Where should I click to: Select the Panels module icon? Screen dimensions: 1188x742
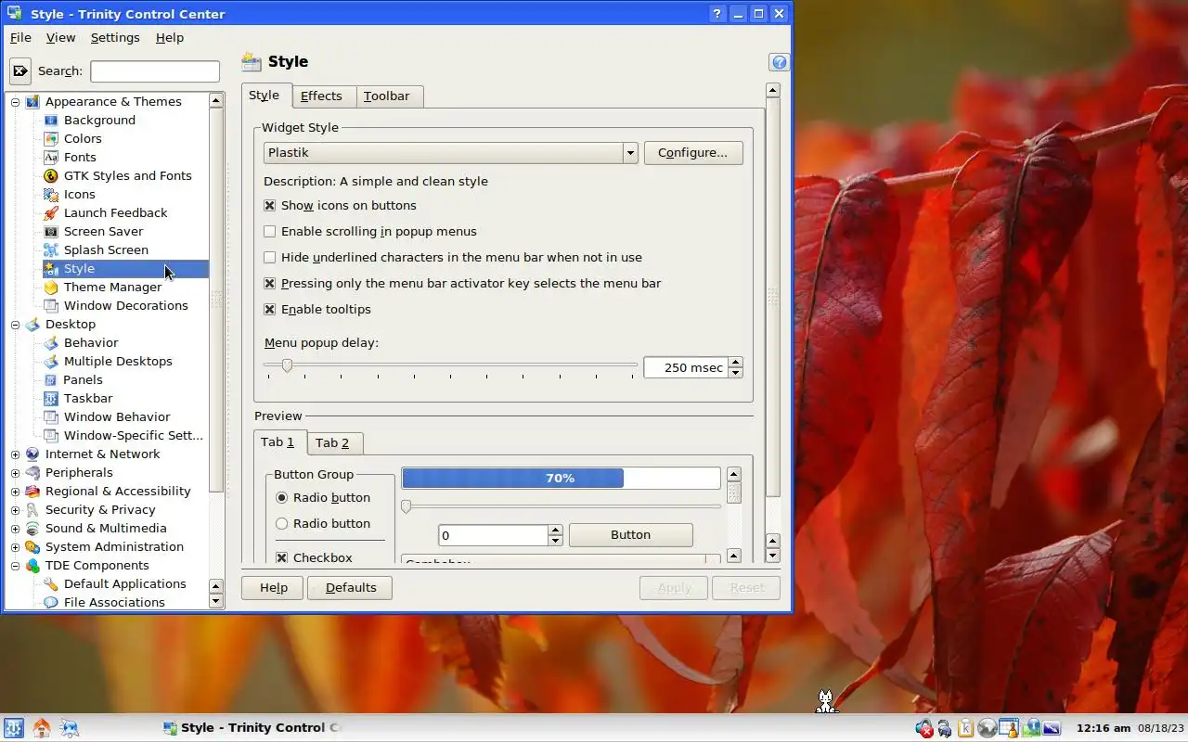click(50, 380)
